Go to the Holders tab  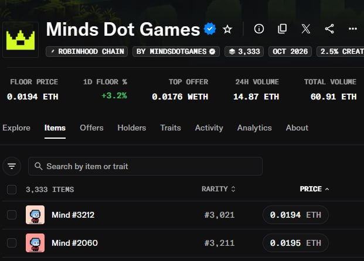(x=132, y=128)
